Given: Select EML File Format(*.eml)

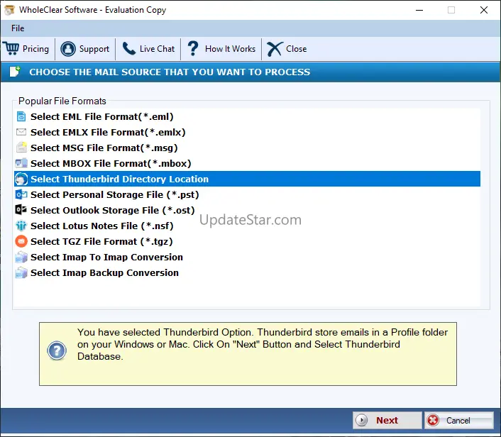Looking at the screenshot, I should [247, 116].
